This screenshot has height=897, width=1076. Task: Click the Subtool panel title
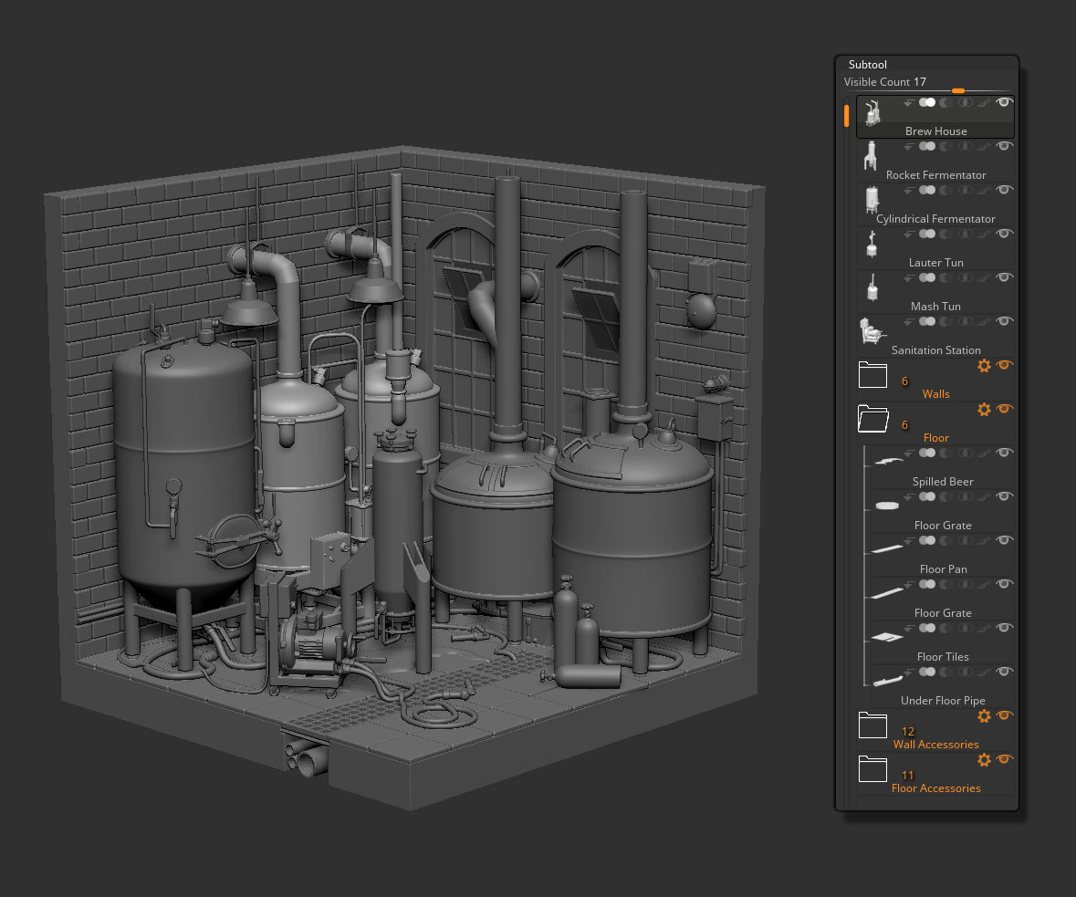(867, 65)
